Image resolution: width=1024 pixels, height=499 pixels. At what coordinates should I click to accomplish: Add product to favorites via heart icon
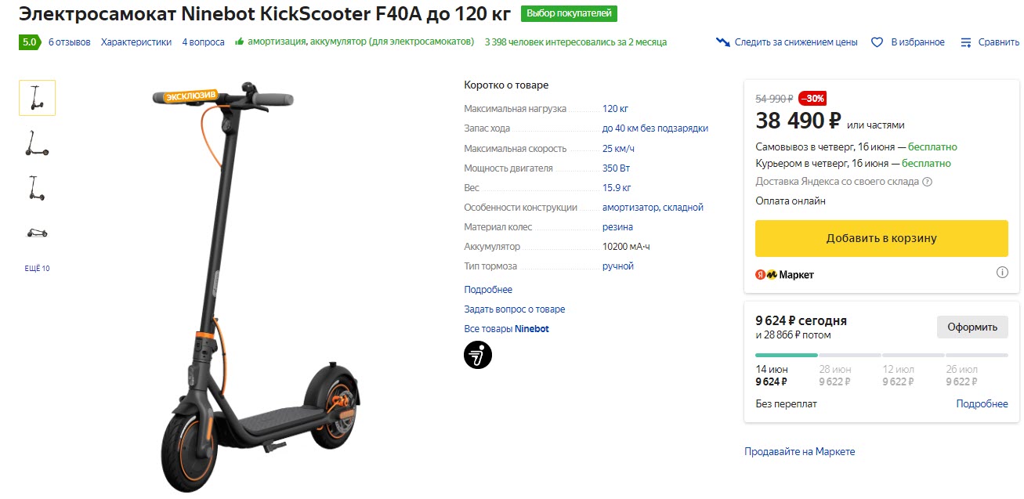point(876,42)
